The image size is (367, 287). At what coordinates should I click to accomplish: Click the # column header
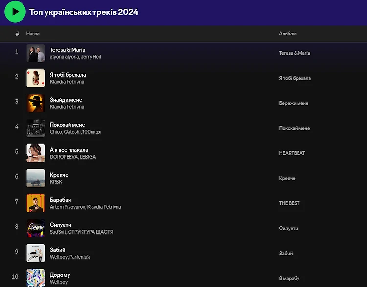(17, 34)
